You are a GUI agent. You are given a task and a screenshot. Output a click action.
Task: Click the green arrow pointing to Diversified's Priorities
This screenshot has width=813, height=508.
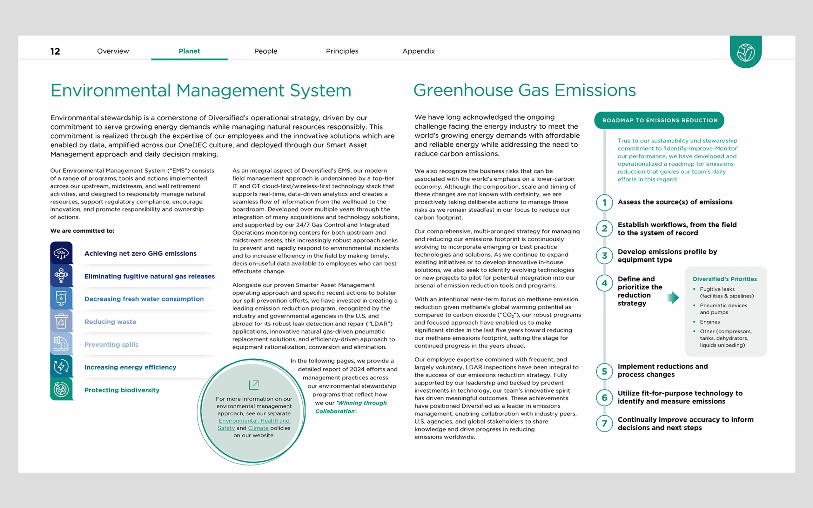(x=673, y=297)
